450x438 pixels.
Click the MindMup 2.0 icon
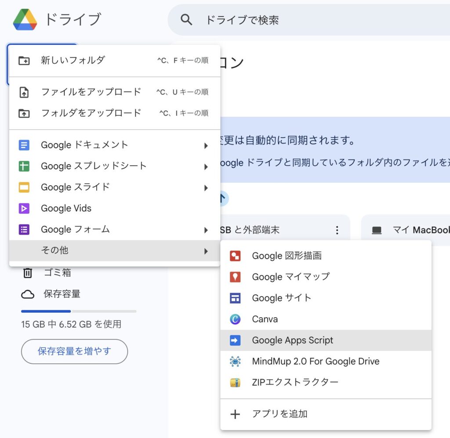(235, 361)
